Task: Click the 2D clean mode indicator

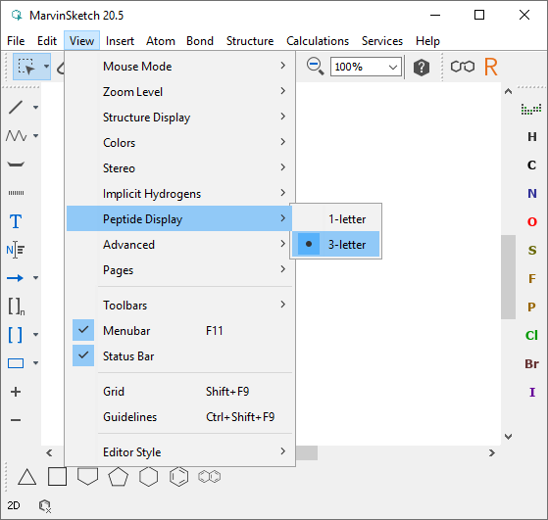Action: [x=14, y=505]
